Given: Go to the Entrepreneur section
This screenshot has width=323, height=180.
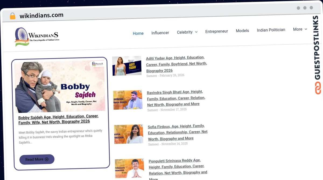Looking at the screenshot, I should pos(216,31).
